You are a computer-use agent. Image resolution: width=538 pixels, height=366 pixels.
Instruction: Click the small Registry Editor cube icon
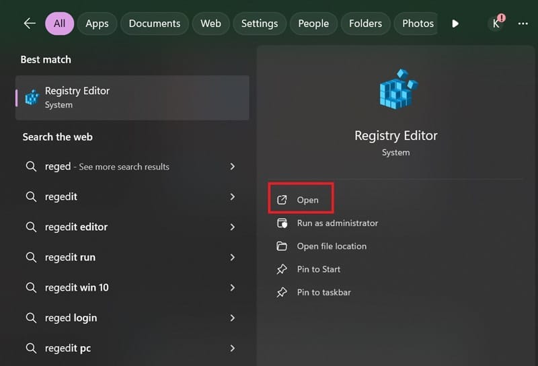(32, 97)
